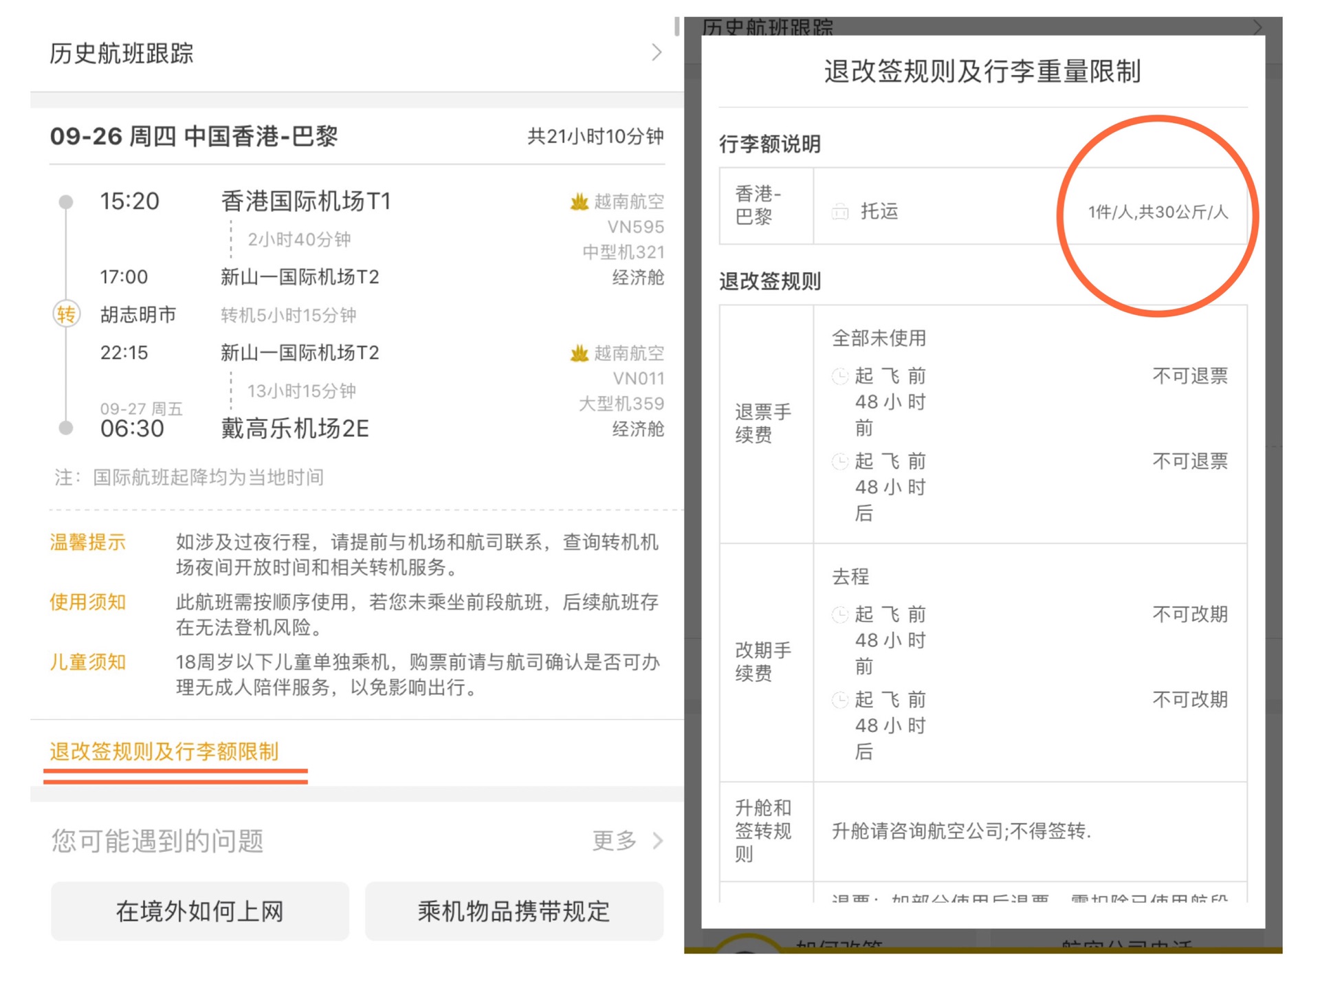1320x990 pixels.
Task: Click the luggage icon beside 托运
Action: click(x=840, y=212)
